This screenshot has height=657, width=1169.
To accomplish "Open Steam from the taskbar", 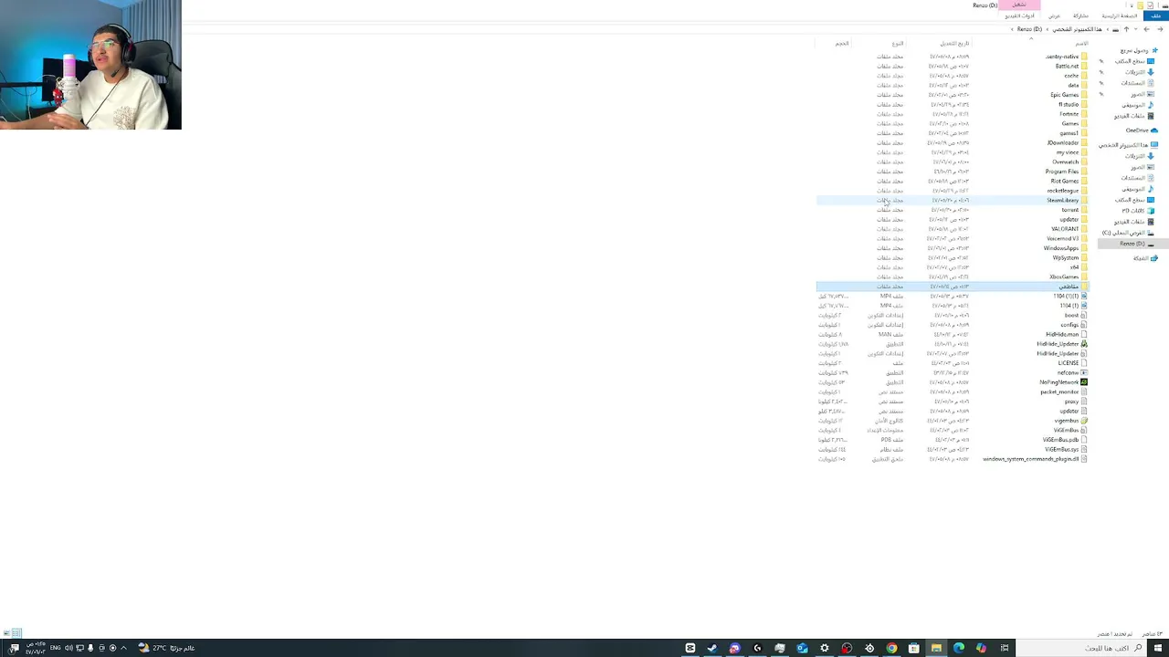I will point(712,648).
